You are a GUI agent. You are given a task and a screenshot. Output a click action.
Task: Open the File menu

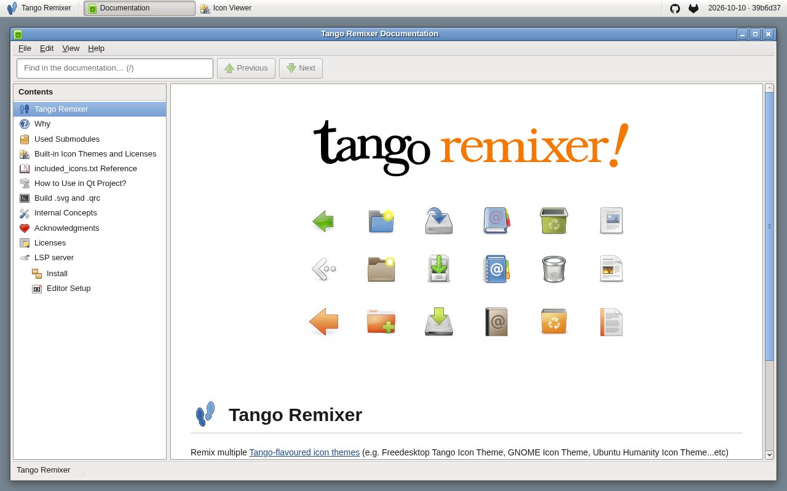(25, 48)
